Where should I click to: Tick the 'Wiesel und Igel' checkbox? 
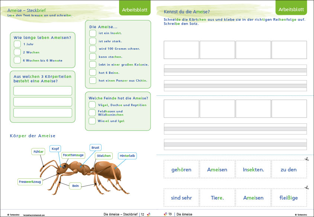click(92, 121)
